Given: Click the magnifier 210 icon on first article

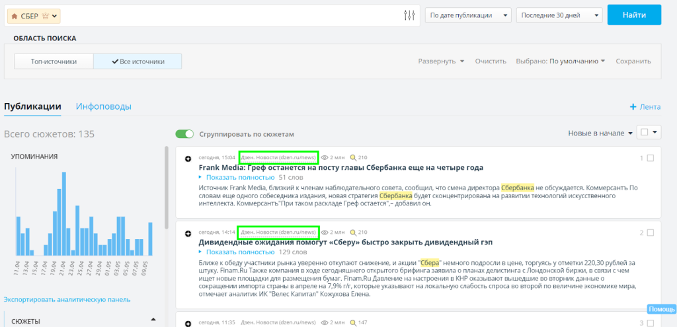Looking at the screenshot, I should click(353, 158).
